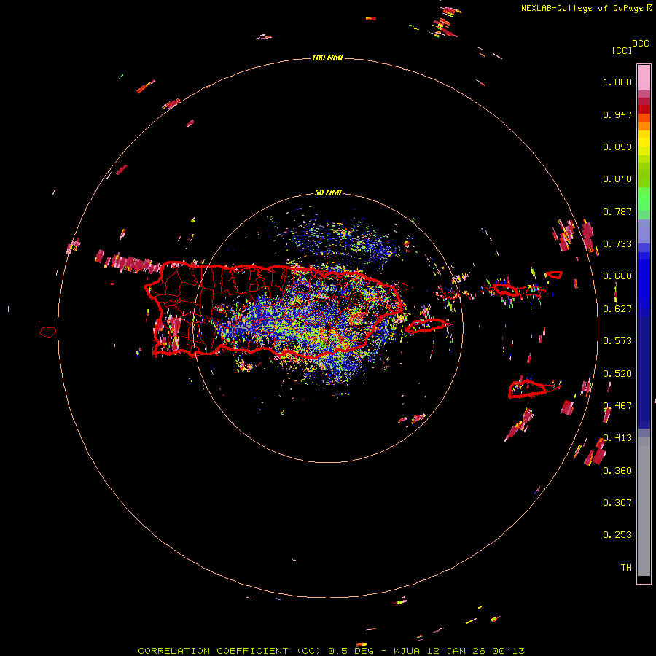The width and height of the screenshot is (656, 656).
Task: Select the 1.000 value on the scale
Action: coord(617,82)
